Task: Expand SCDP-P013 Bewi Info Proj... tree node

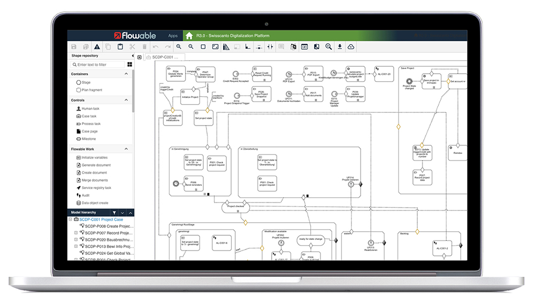Action: (76, 246)
